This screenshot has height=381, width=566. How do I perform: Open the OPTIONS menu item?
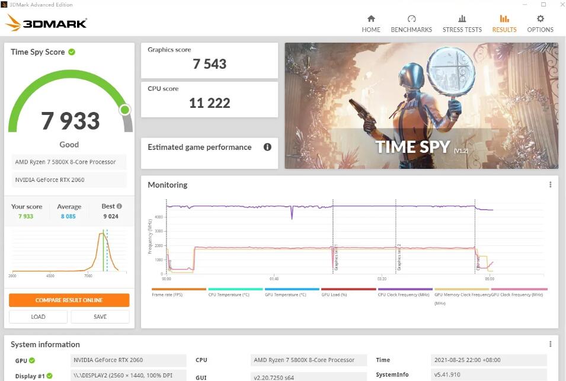pyautogui.click(x=540, y=29)
